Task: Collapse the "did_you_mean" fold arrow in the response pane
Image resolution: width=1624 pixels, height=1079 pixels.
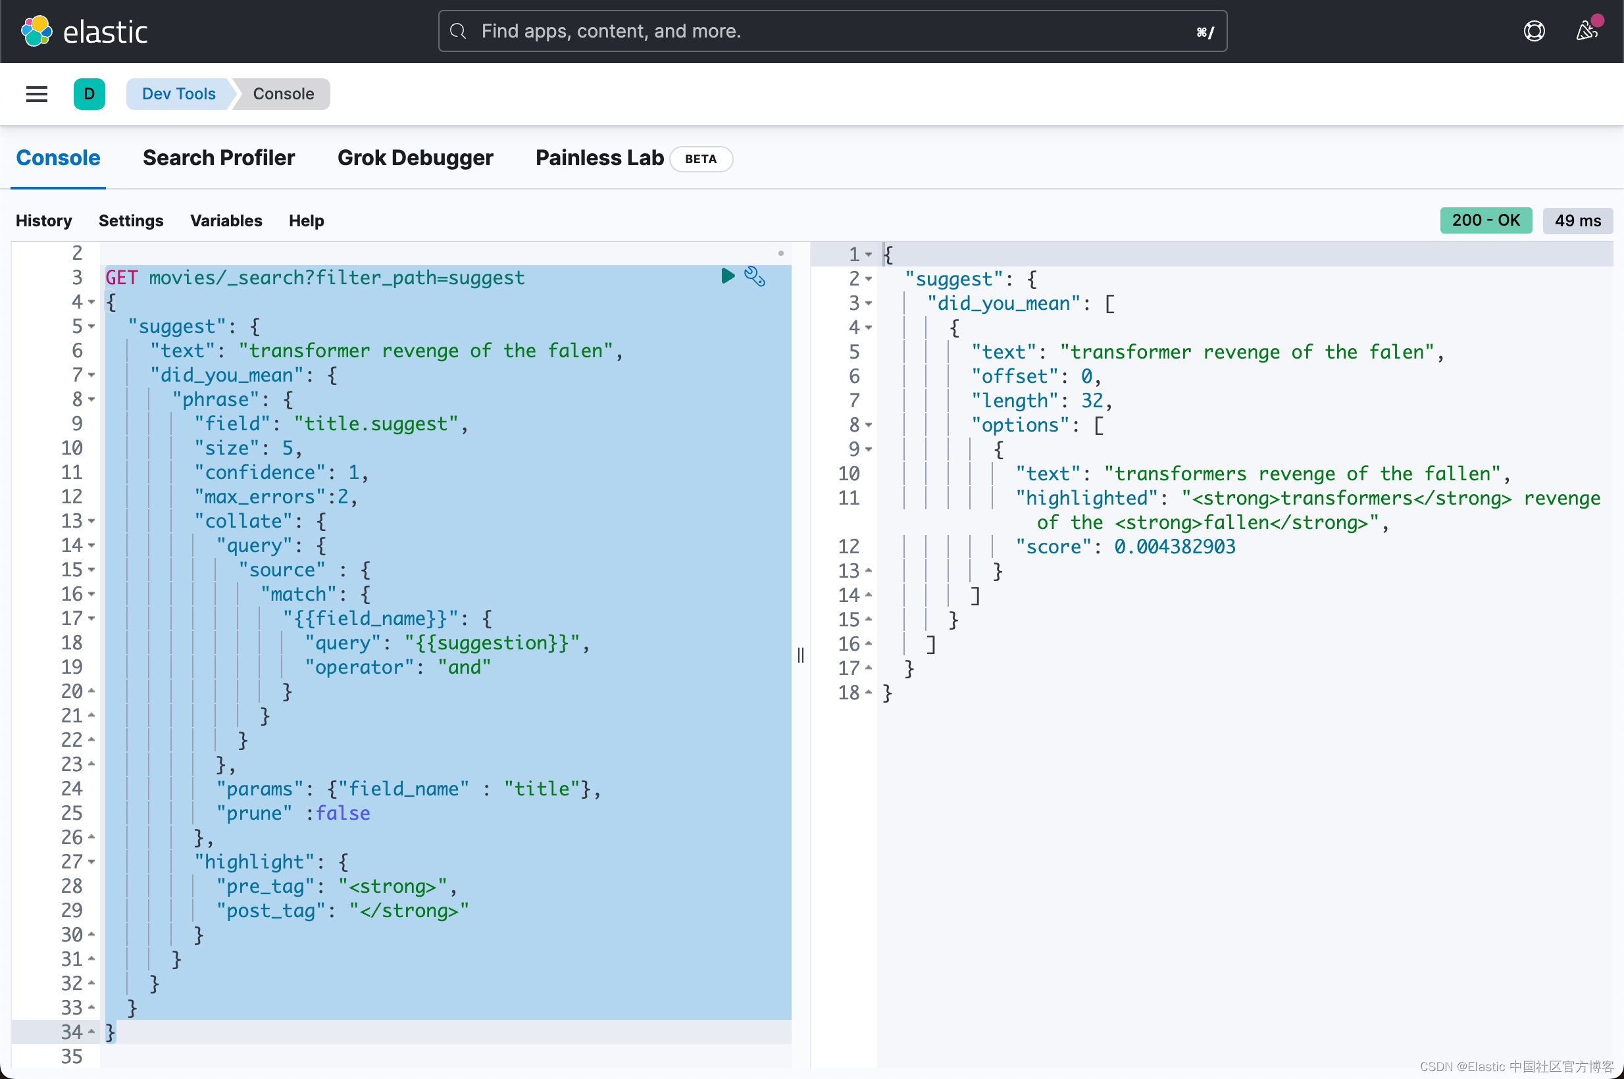Action: coord(869,303)
